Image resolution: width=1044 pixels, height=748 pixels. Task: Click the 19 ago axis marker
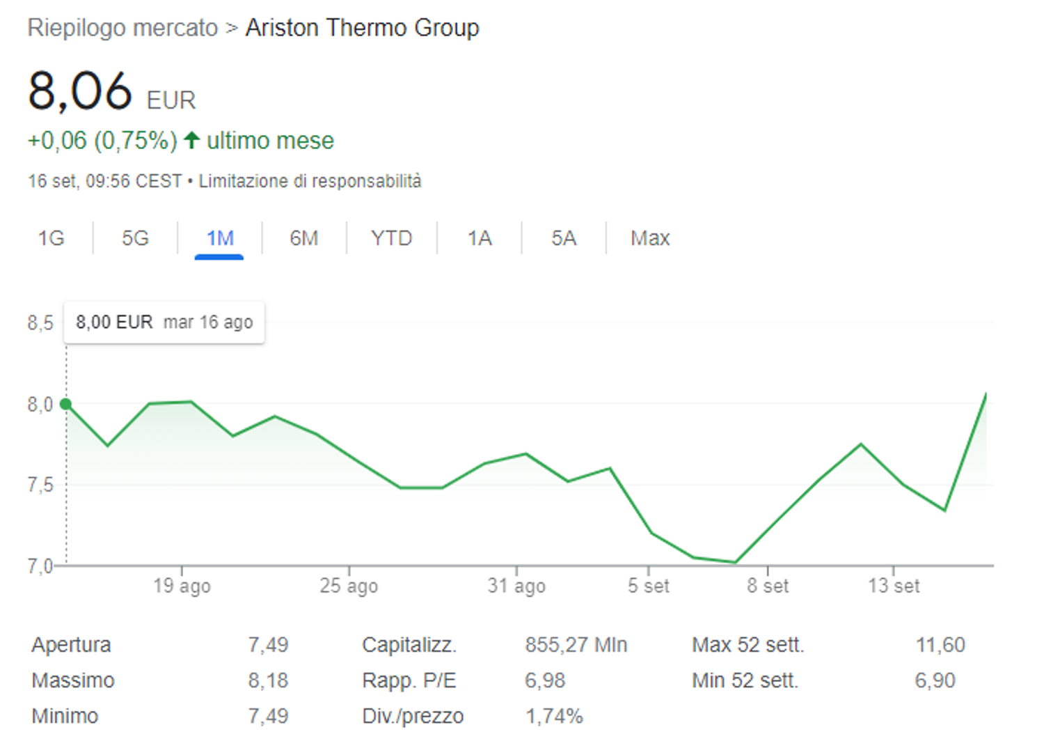click(182, 586)
